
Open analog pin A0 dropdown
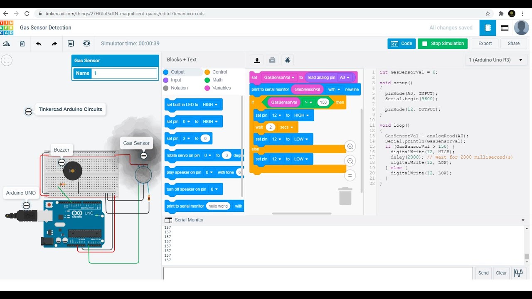pos(345,77)
